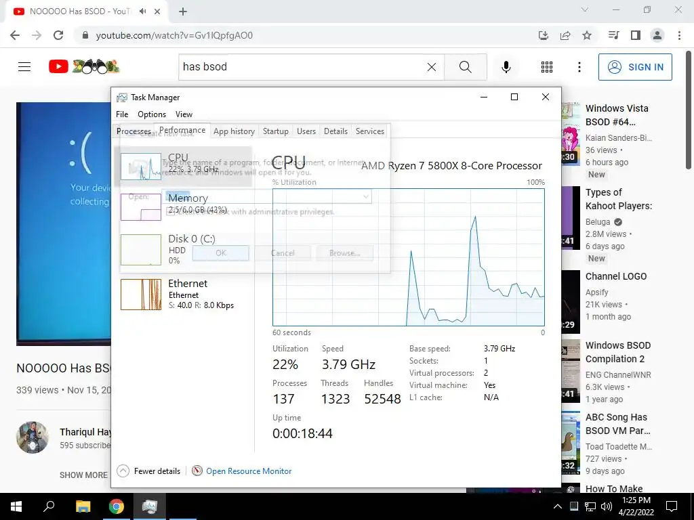Open Types of Kahoot Players video
This screenshot has width=694, height=520.
(x=619, y=199)
